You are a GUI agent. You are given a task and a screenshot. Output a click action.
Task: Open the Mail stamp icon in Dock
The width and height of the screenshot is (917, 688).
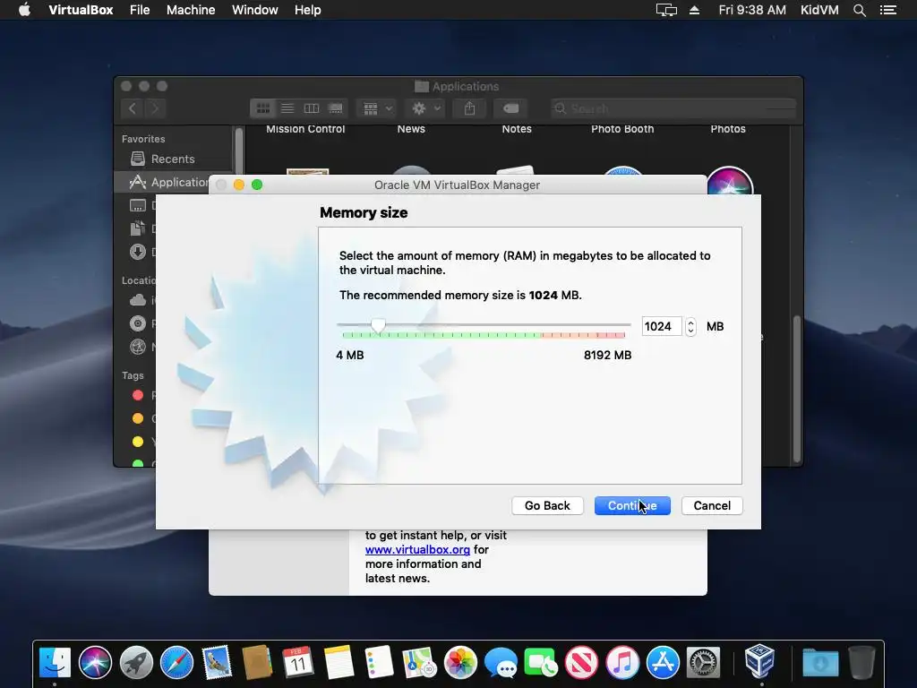(217, 663)
